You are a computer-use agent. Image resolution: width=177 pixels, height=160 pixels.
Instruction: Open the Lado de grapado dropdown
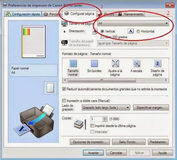pos(106,108)
